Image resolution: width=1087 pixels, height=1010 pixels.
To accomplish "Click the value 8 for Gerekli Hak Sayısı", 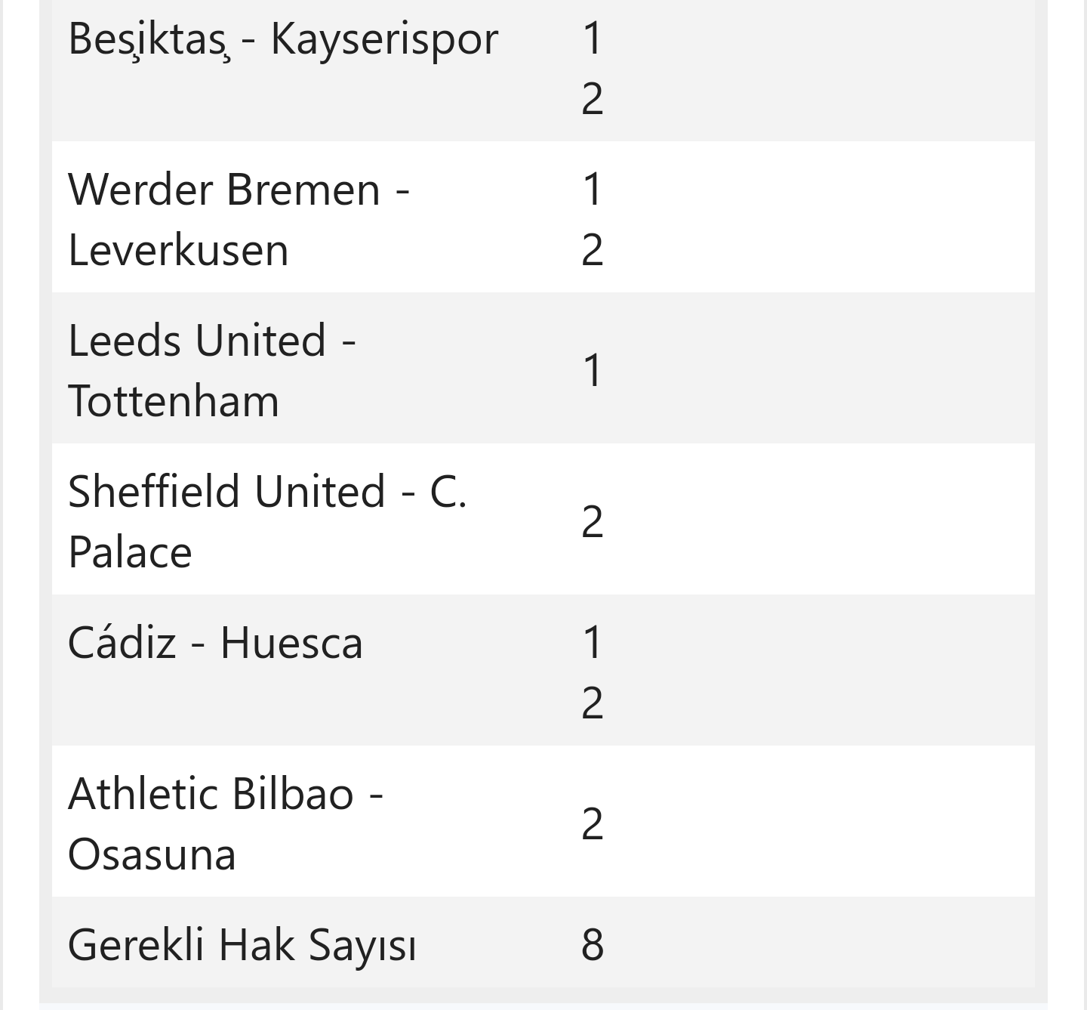I will (x=593, y=944).
